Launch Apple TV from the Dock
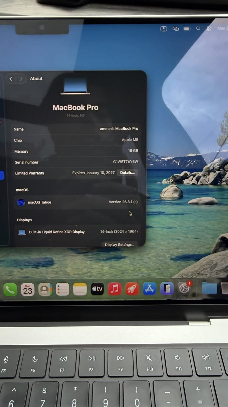This screenshot has height=407, width=228. point(97,289)
